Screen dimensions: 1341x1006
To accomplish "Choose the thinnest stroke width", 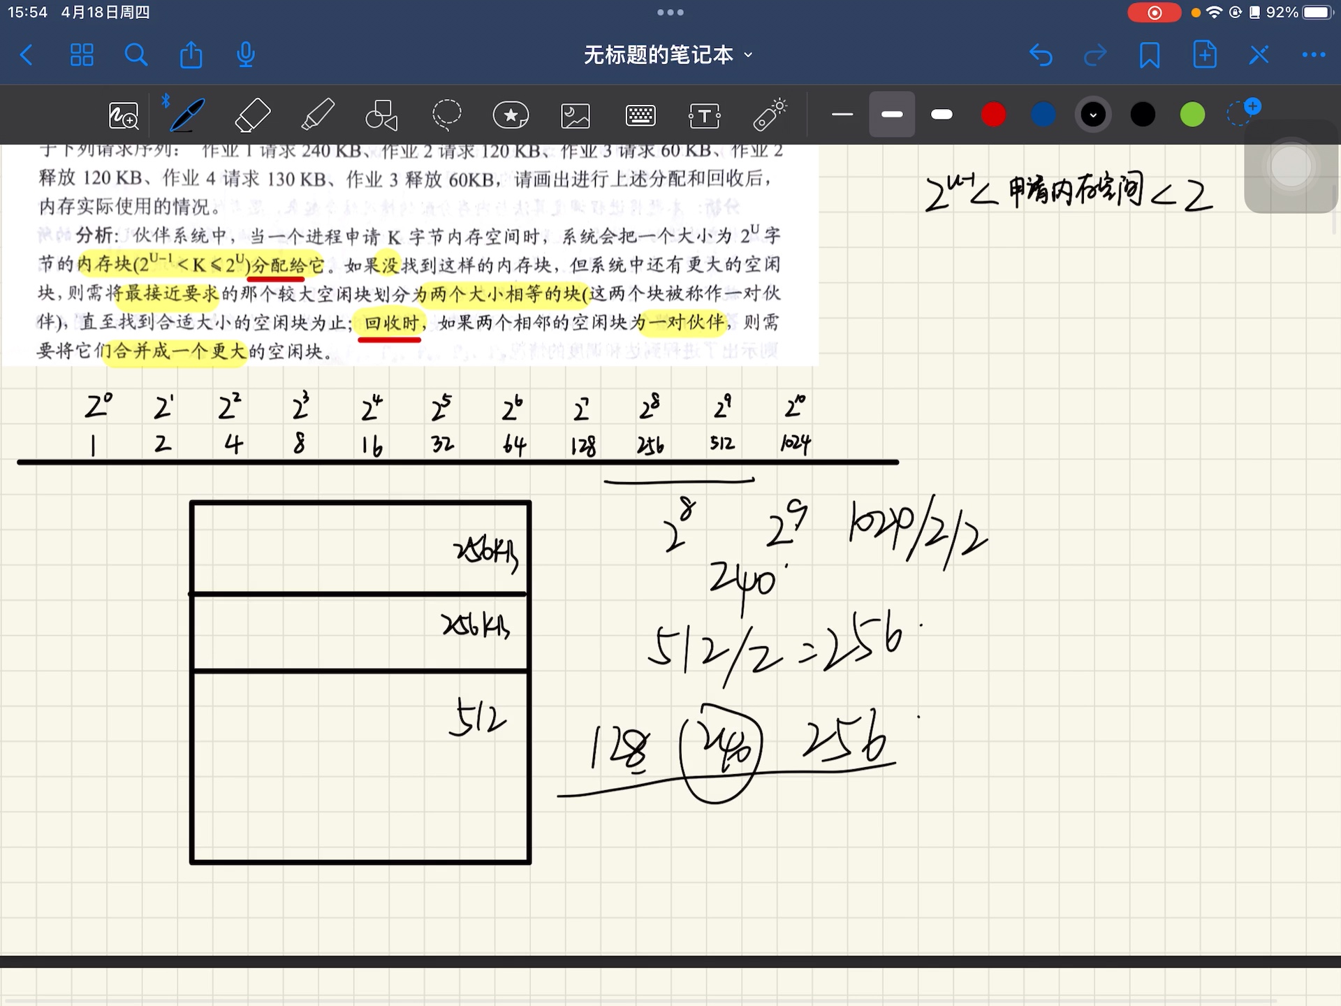I will click(842, 115).
